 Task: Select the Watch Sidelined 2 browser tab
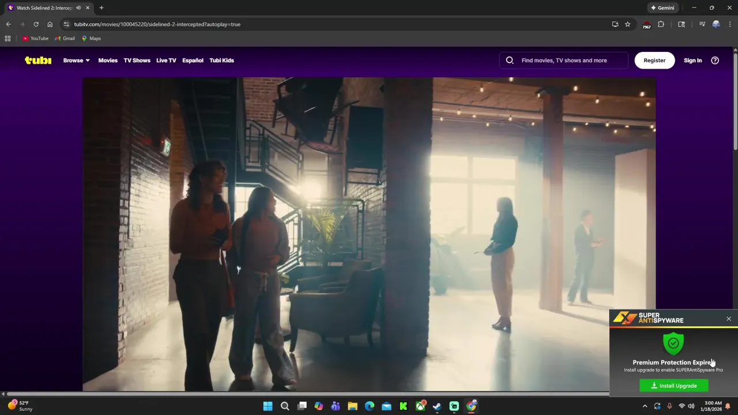44,8
